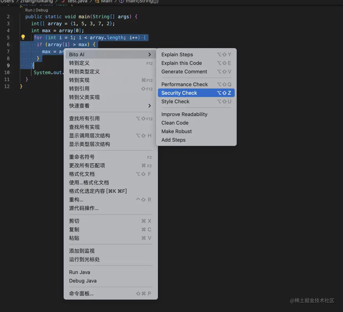Open the Bito AI context menu entry

111,54
